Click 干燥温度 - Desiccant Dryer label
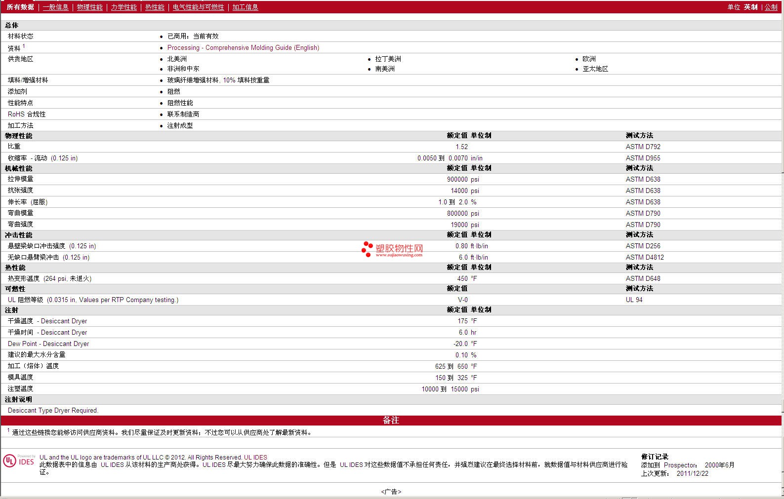This screenshot has height=499, width=784. [47, 321]
